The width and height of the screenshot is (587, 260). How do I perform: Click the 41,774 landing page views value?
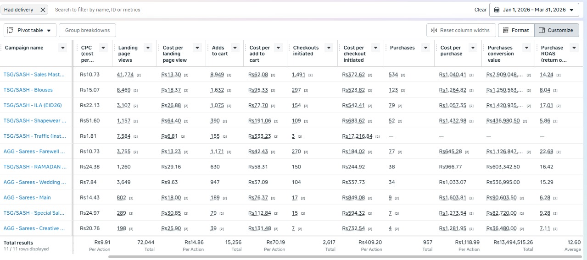125,75
